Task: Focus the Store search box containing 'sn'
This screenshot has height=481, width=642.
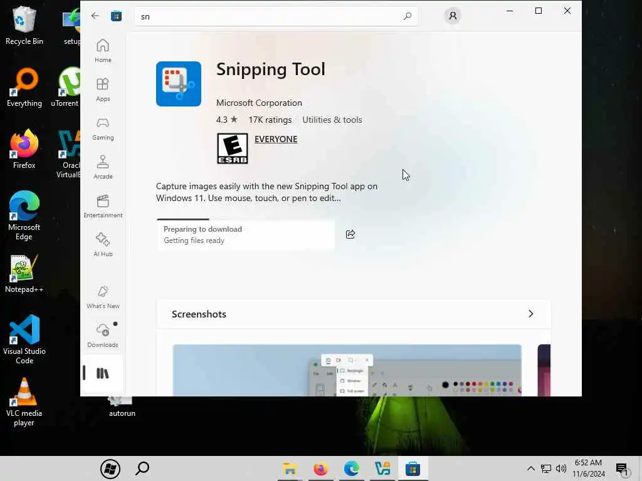Action: coord(276,16)
